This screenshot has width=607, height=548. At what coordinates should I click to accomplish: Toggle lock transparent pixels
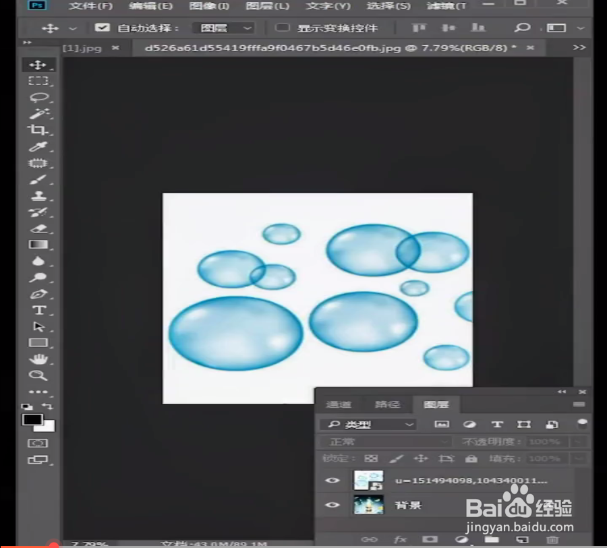[371, 458]
